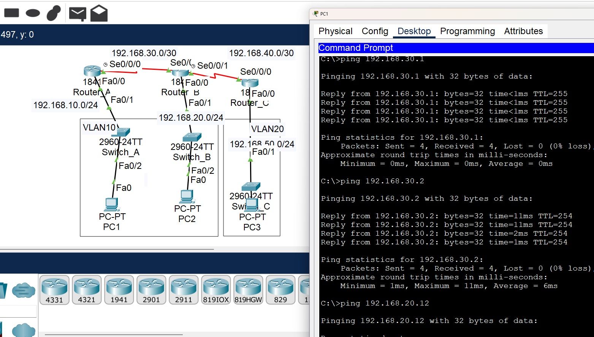Switch to the Physical tab

(x=335, y=31)
